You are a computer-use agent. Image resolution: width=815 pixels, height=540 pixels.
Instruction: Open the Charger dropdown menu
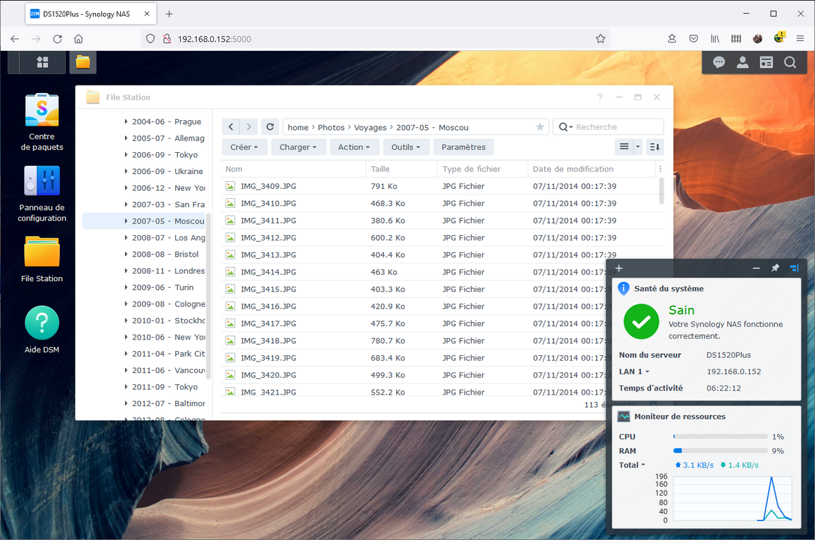click(299, 147)
